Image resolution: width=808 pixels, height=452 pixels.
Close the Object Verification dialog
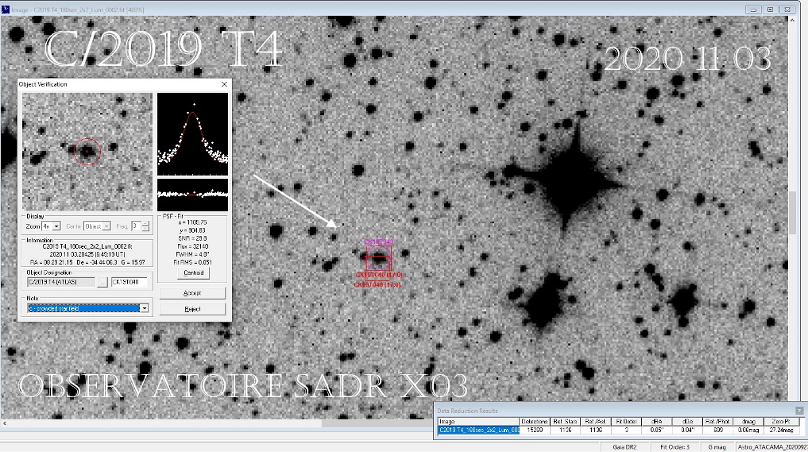224,84
